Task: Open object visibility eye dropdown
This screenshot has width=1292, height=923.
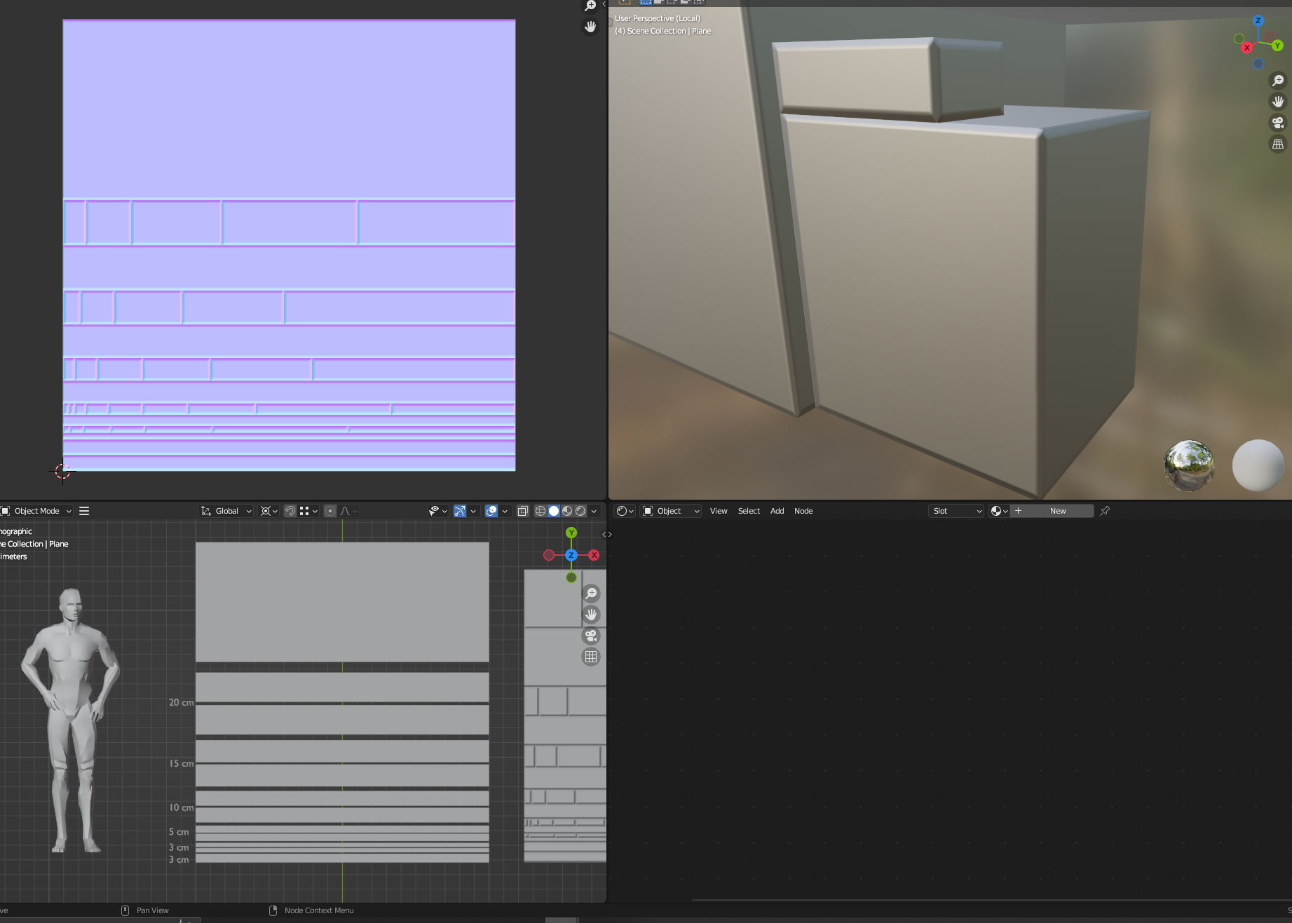Action: pos(438,511)
